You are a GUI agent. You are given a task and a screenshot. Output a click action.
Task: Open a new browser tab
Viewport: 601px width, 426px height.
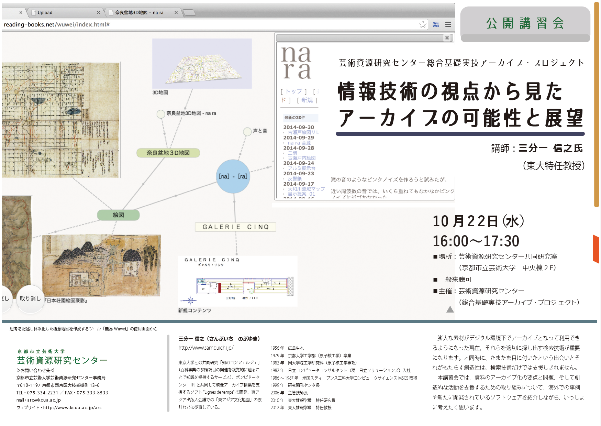coord(189,13)
